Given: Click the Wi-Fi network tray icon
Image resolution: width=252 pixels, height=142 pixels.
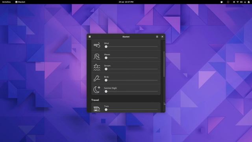Looking at the screenshot, I should [x=237, y=2].
